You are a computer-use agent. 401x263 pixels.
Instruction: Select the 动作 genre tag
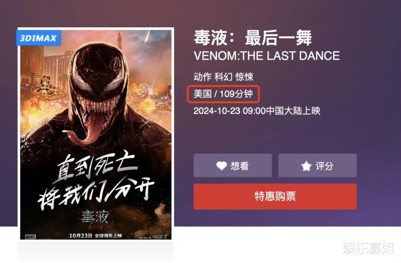(x=202, y=77)
